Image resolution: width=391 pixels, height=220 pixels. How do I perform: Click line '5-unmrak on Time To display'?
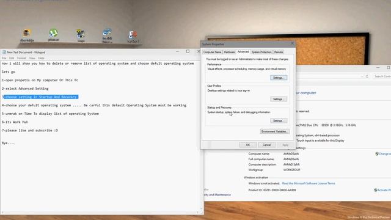[x=50, y=114]
